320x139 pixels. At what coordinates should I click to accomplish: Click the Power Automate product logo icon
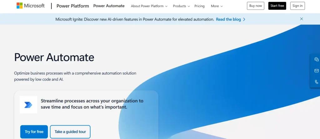(x=28, y=105)
